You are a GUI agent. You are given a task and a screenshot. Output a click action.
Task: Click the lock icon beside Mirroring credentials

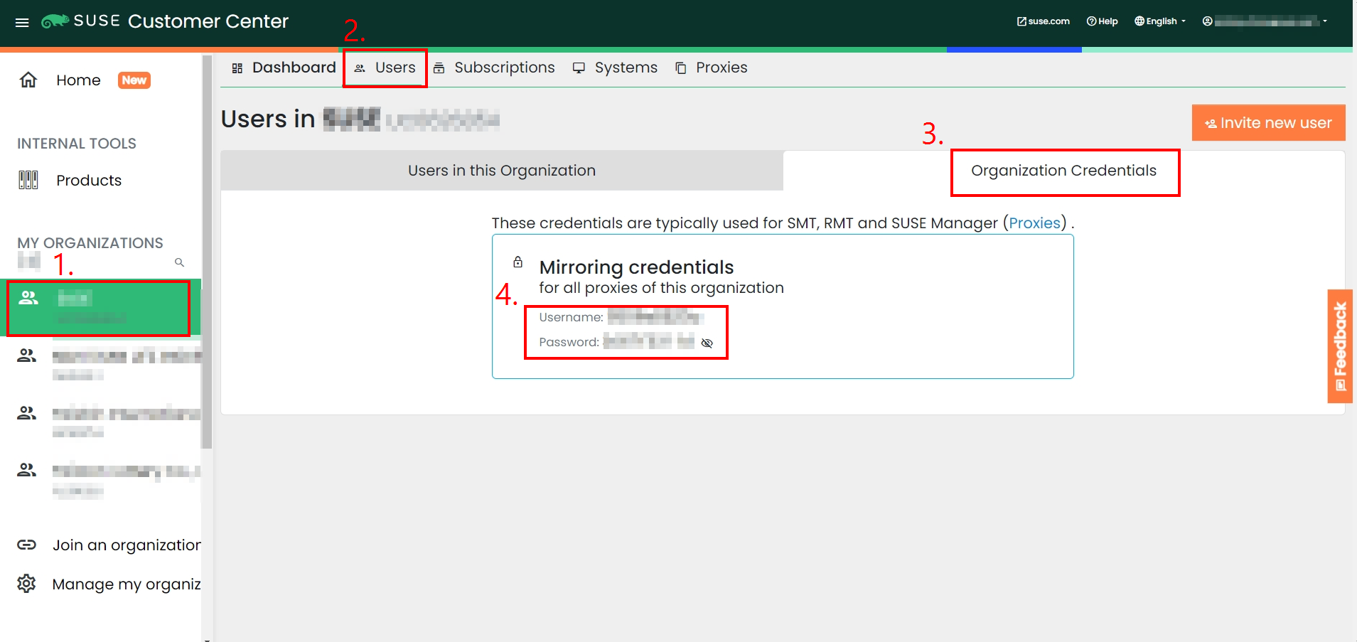tap(518, 262)
